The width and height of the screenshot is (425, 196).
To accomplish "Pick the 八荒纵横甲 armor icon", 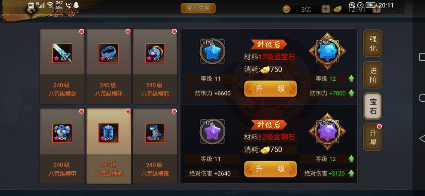I will pyautogui.click(x=62, y=133).
